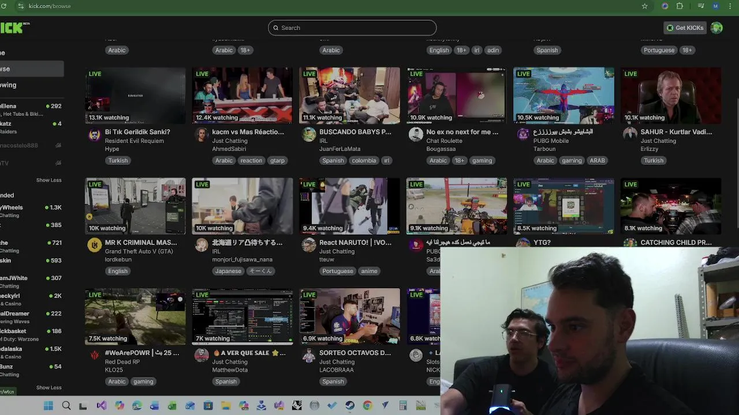Open the Bougassaa streamer avatar

(416, 134)
